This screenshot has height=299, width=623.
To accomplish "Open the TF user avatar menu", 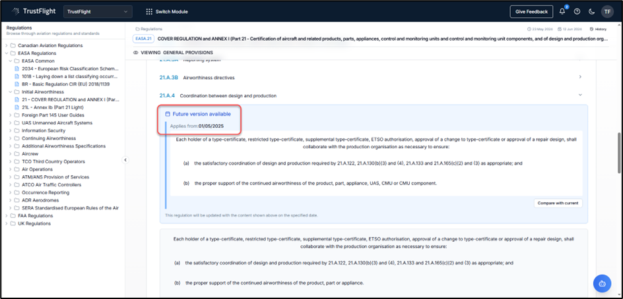I will [607, 11].
